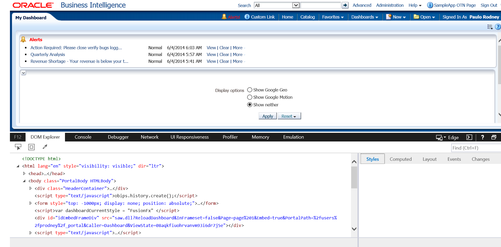
Task: Click View for the Action Required alert
Action: click(x=211, y=48)
